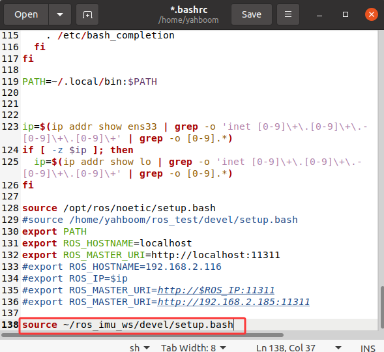Click the fi keyword on line 126
Screen dimensions: 384x352
tap(28, 185)
